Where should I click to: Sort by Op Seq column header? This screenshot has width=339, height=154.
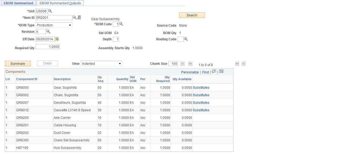[x=100, y=79]
